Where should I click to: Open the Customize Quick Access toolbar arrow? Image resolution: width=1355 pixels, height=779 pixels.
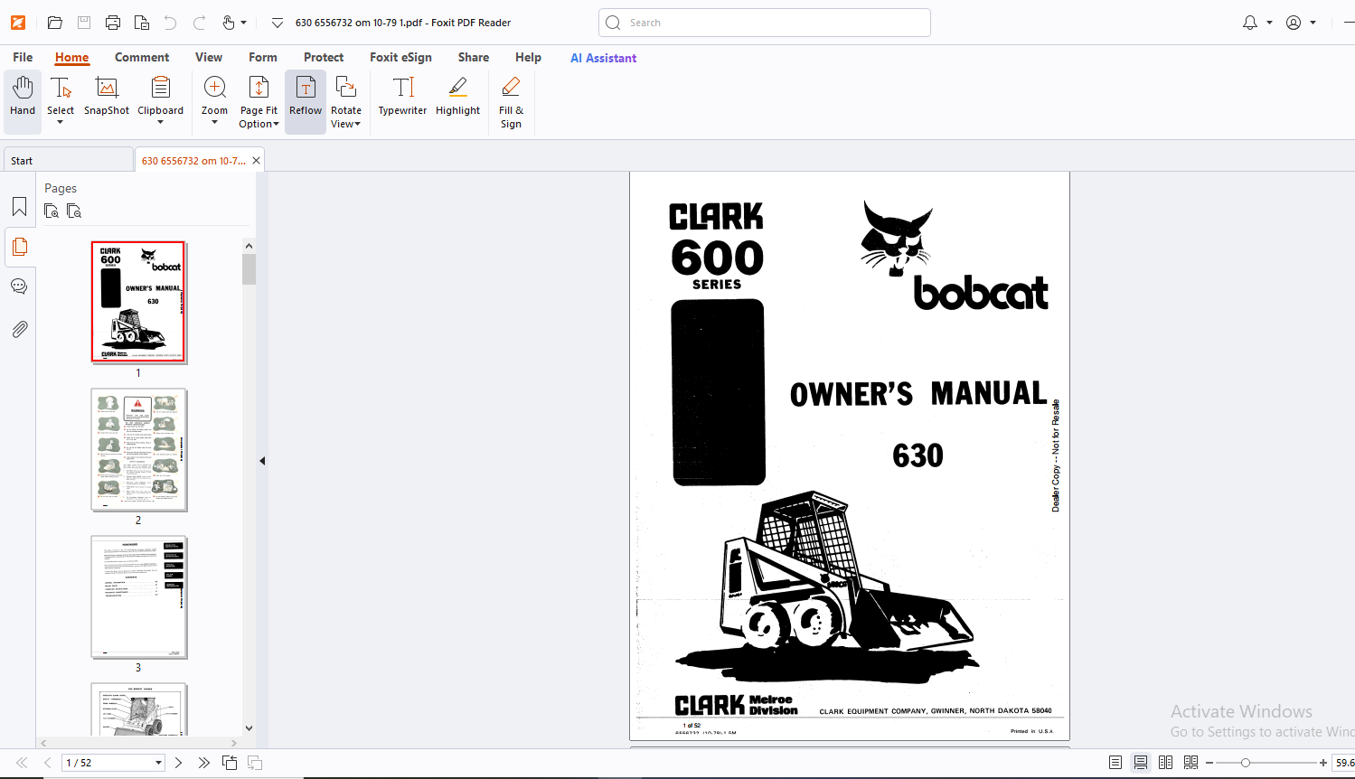[x=278, y=23]
